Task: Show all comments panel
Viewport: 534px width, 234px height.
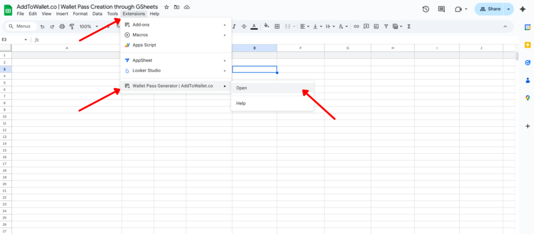Action: pyautogui.click(x=441, y=9)
